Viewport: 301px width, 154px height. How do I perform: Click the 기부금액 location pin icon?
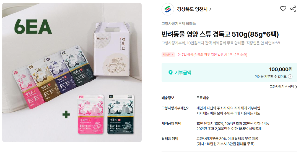pyautogui.click(x=170, y=73)
